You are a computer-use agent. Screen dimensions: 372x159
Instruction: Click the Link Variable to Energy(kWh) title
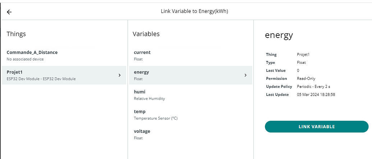coord(194,11)
